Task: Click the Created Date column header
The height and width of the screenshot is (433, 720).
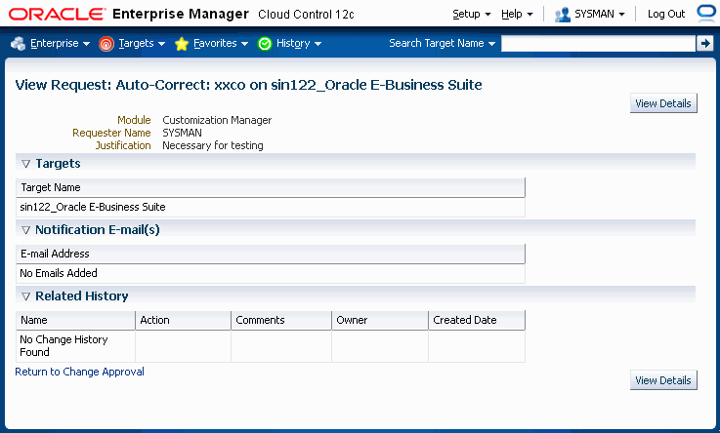Action: tap(477, 320)
